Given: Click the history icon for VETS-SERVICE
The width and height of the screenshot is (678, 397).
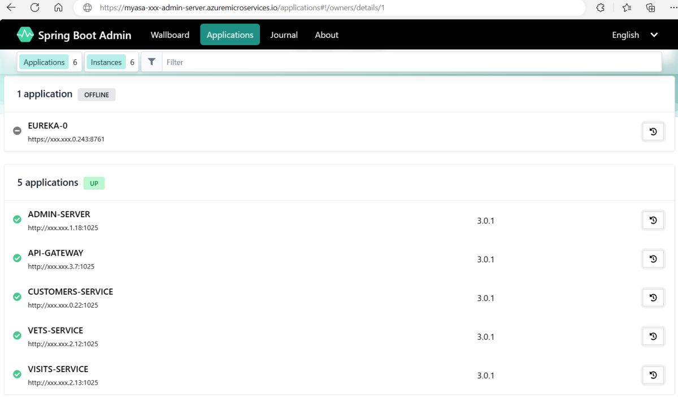Looking at the screenshot, I should [x=653, y=336].
